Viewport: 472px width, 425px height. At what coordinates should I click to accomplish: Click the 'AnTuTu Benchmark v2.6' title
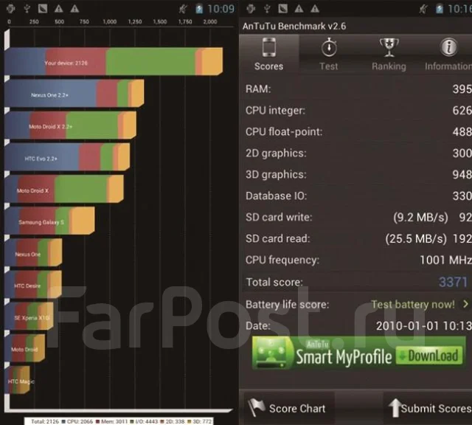[x=294, y=27]
